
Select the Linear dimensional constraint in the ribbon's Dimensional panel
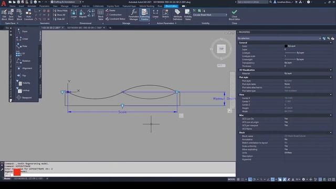pyautogui.click(x=73, y=14)
